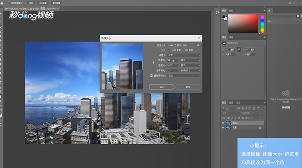Image resolution: width=302 pixels, height=168 pixels.
Task: Click the foreground black color swatch
Action: [224, 16]
